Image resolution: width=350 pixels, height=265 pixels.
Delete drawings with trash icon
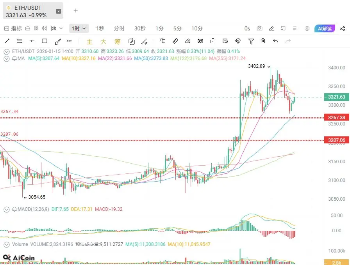tap(263, 41)
